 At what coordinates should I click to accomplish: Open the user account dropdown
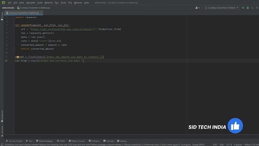[197, 8]
